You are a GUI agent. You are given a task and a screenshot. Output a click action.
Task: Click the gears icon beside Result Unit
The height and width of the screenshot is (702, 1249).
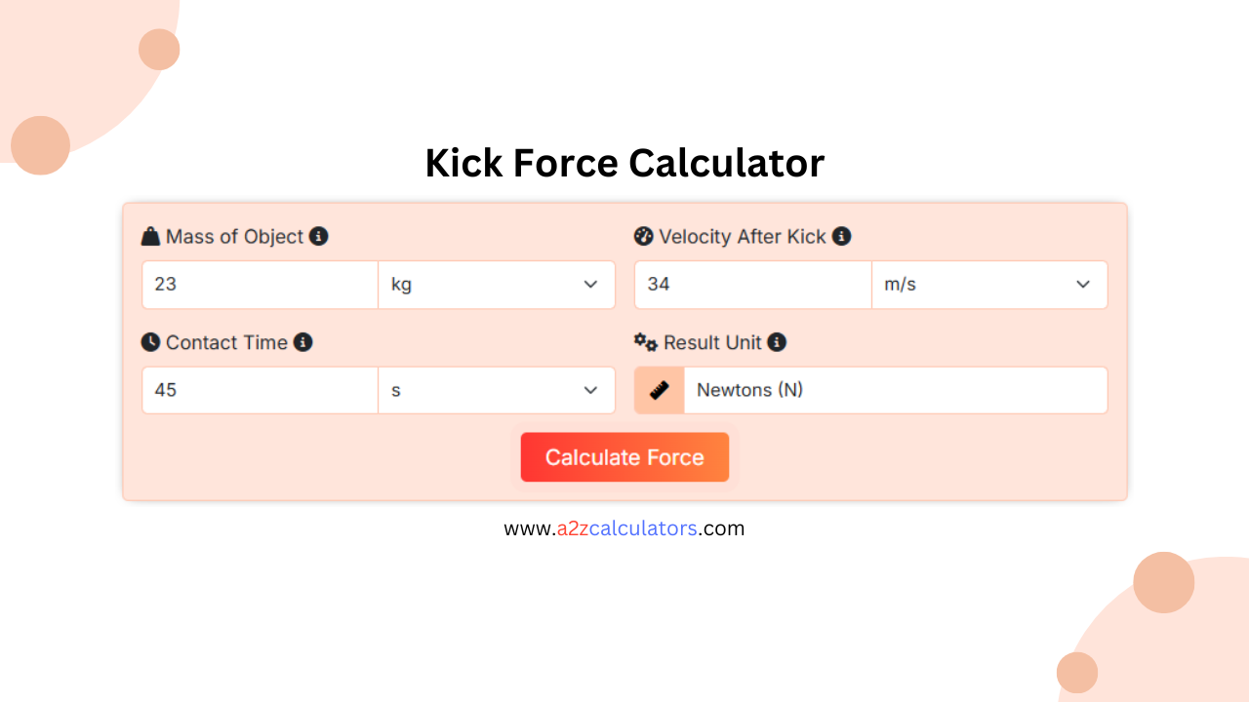(x=645, y=342)
